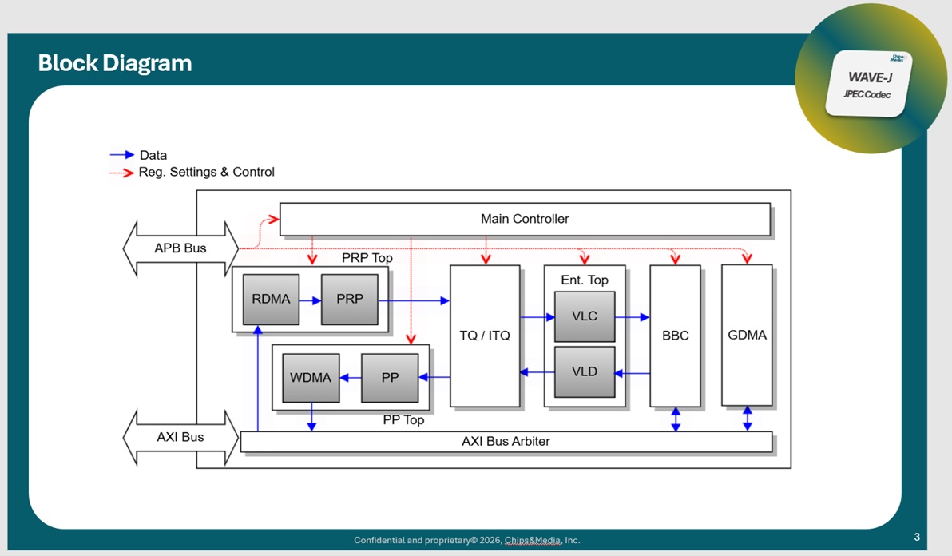Select the RDMA block
Image resolution: width=952 pixels, height=556 pixels.
click(x=271, y=300)
